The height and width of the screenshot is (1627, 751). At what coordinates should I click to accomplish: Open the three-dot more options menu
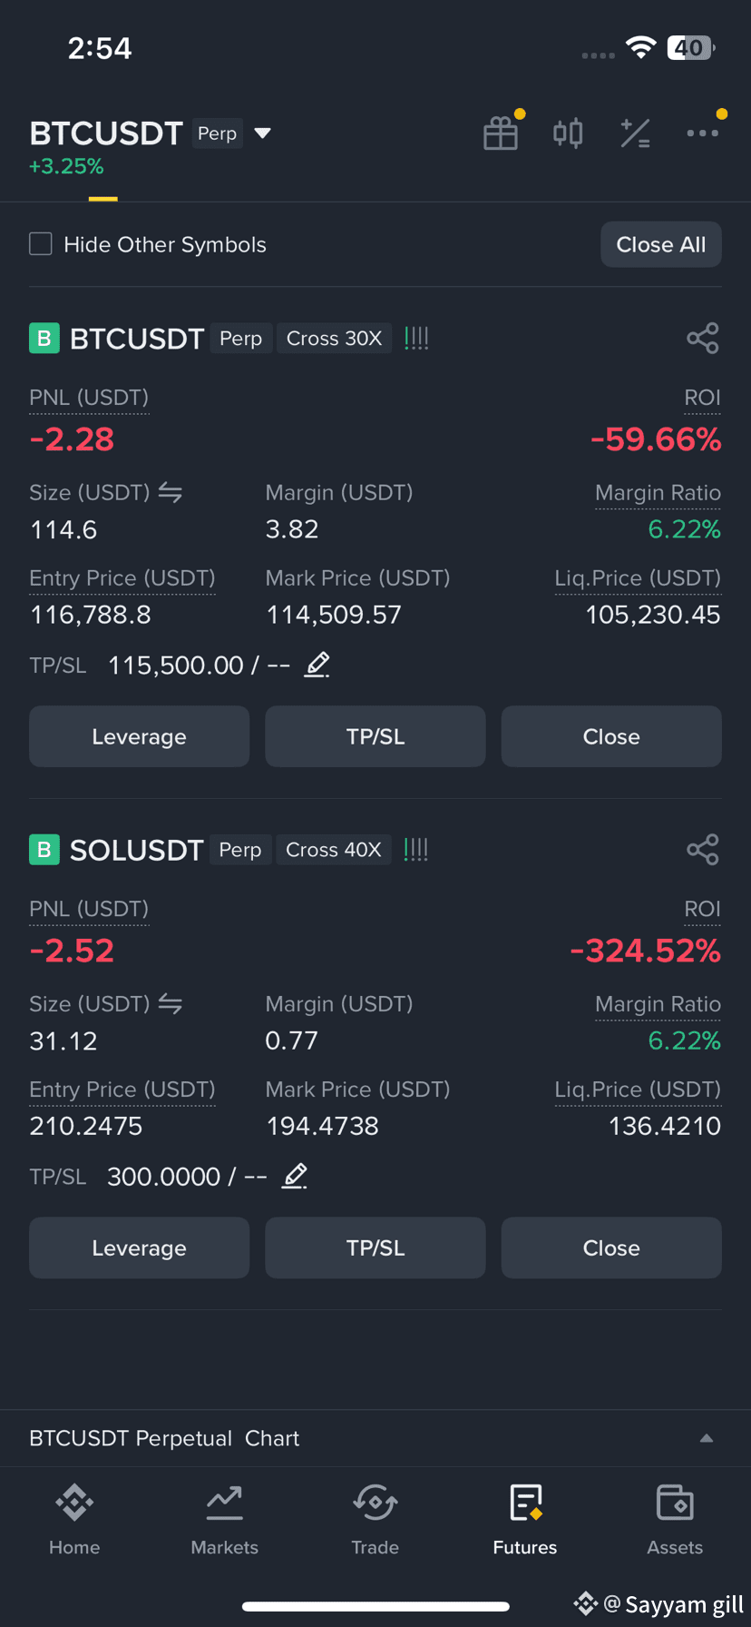click(x=703, y=133)
